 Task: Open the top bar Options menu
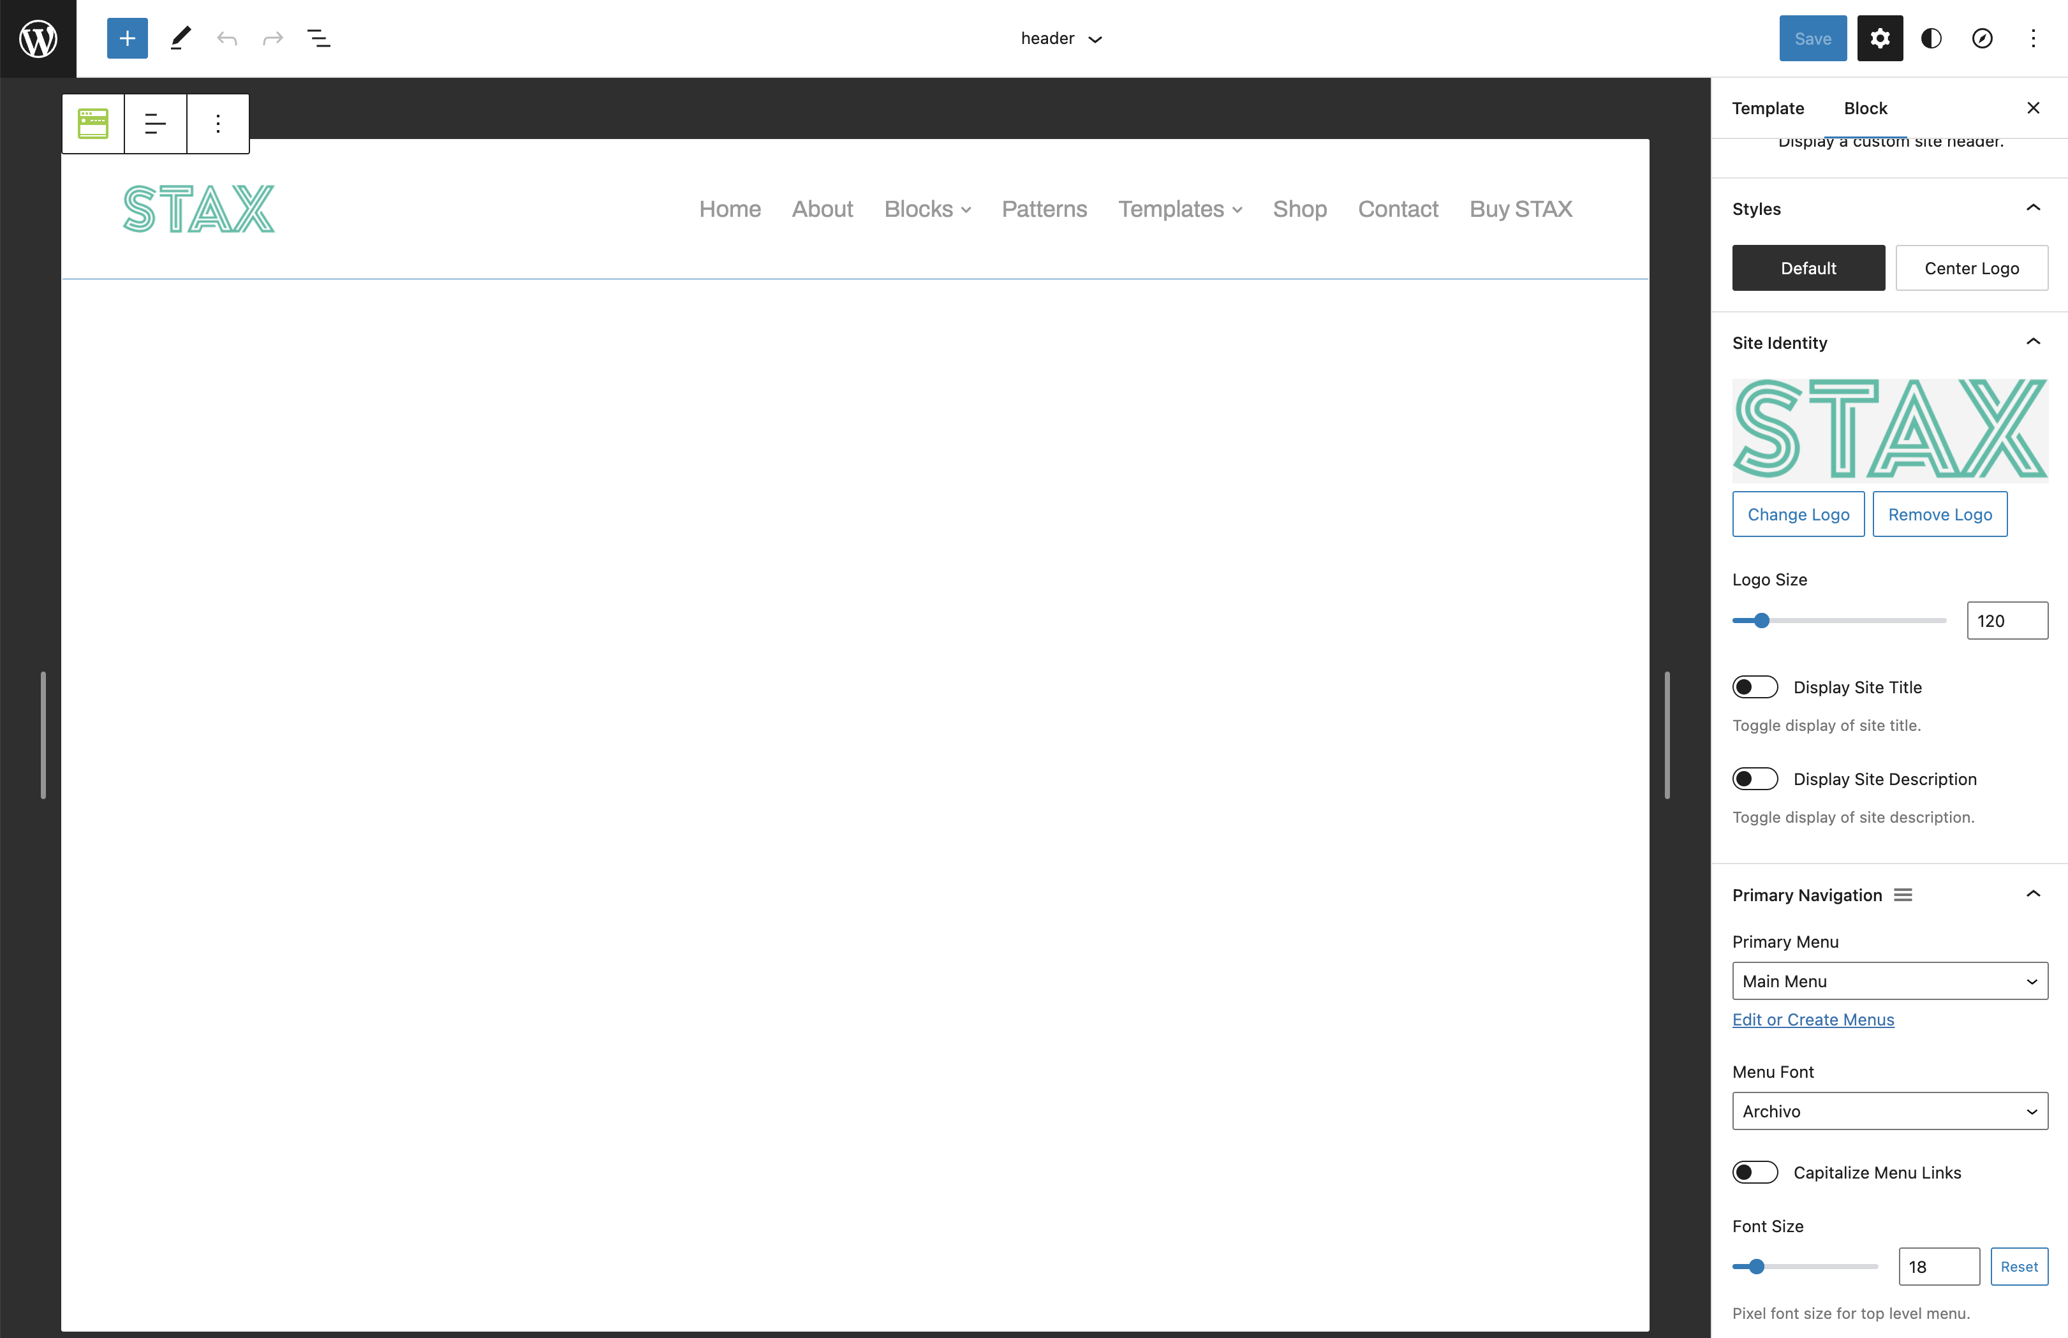(x=2034, y=38)
